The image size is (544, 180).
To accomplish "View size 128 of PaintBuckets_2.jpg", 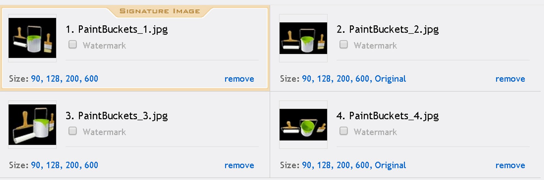I will pos(324,79).
